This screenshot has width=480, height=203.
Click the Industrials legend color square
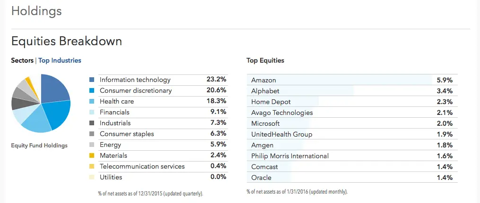pyautogui.click(x=92, y=123)
